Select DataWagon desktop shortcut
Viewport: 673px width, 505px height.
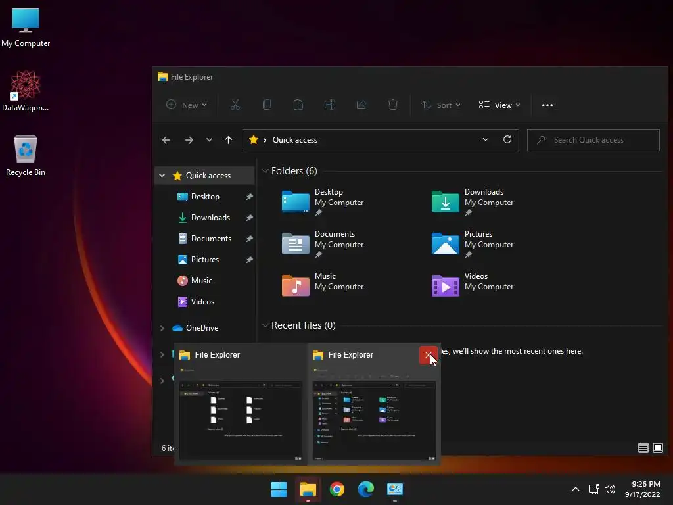tap(26, 91)
